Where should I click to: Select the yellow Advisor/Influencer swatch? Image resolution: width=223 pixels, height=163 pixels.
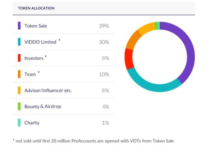pyautogui.click(x=19, y=90)
